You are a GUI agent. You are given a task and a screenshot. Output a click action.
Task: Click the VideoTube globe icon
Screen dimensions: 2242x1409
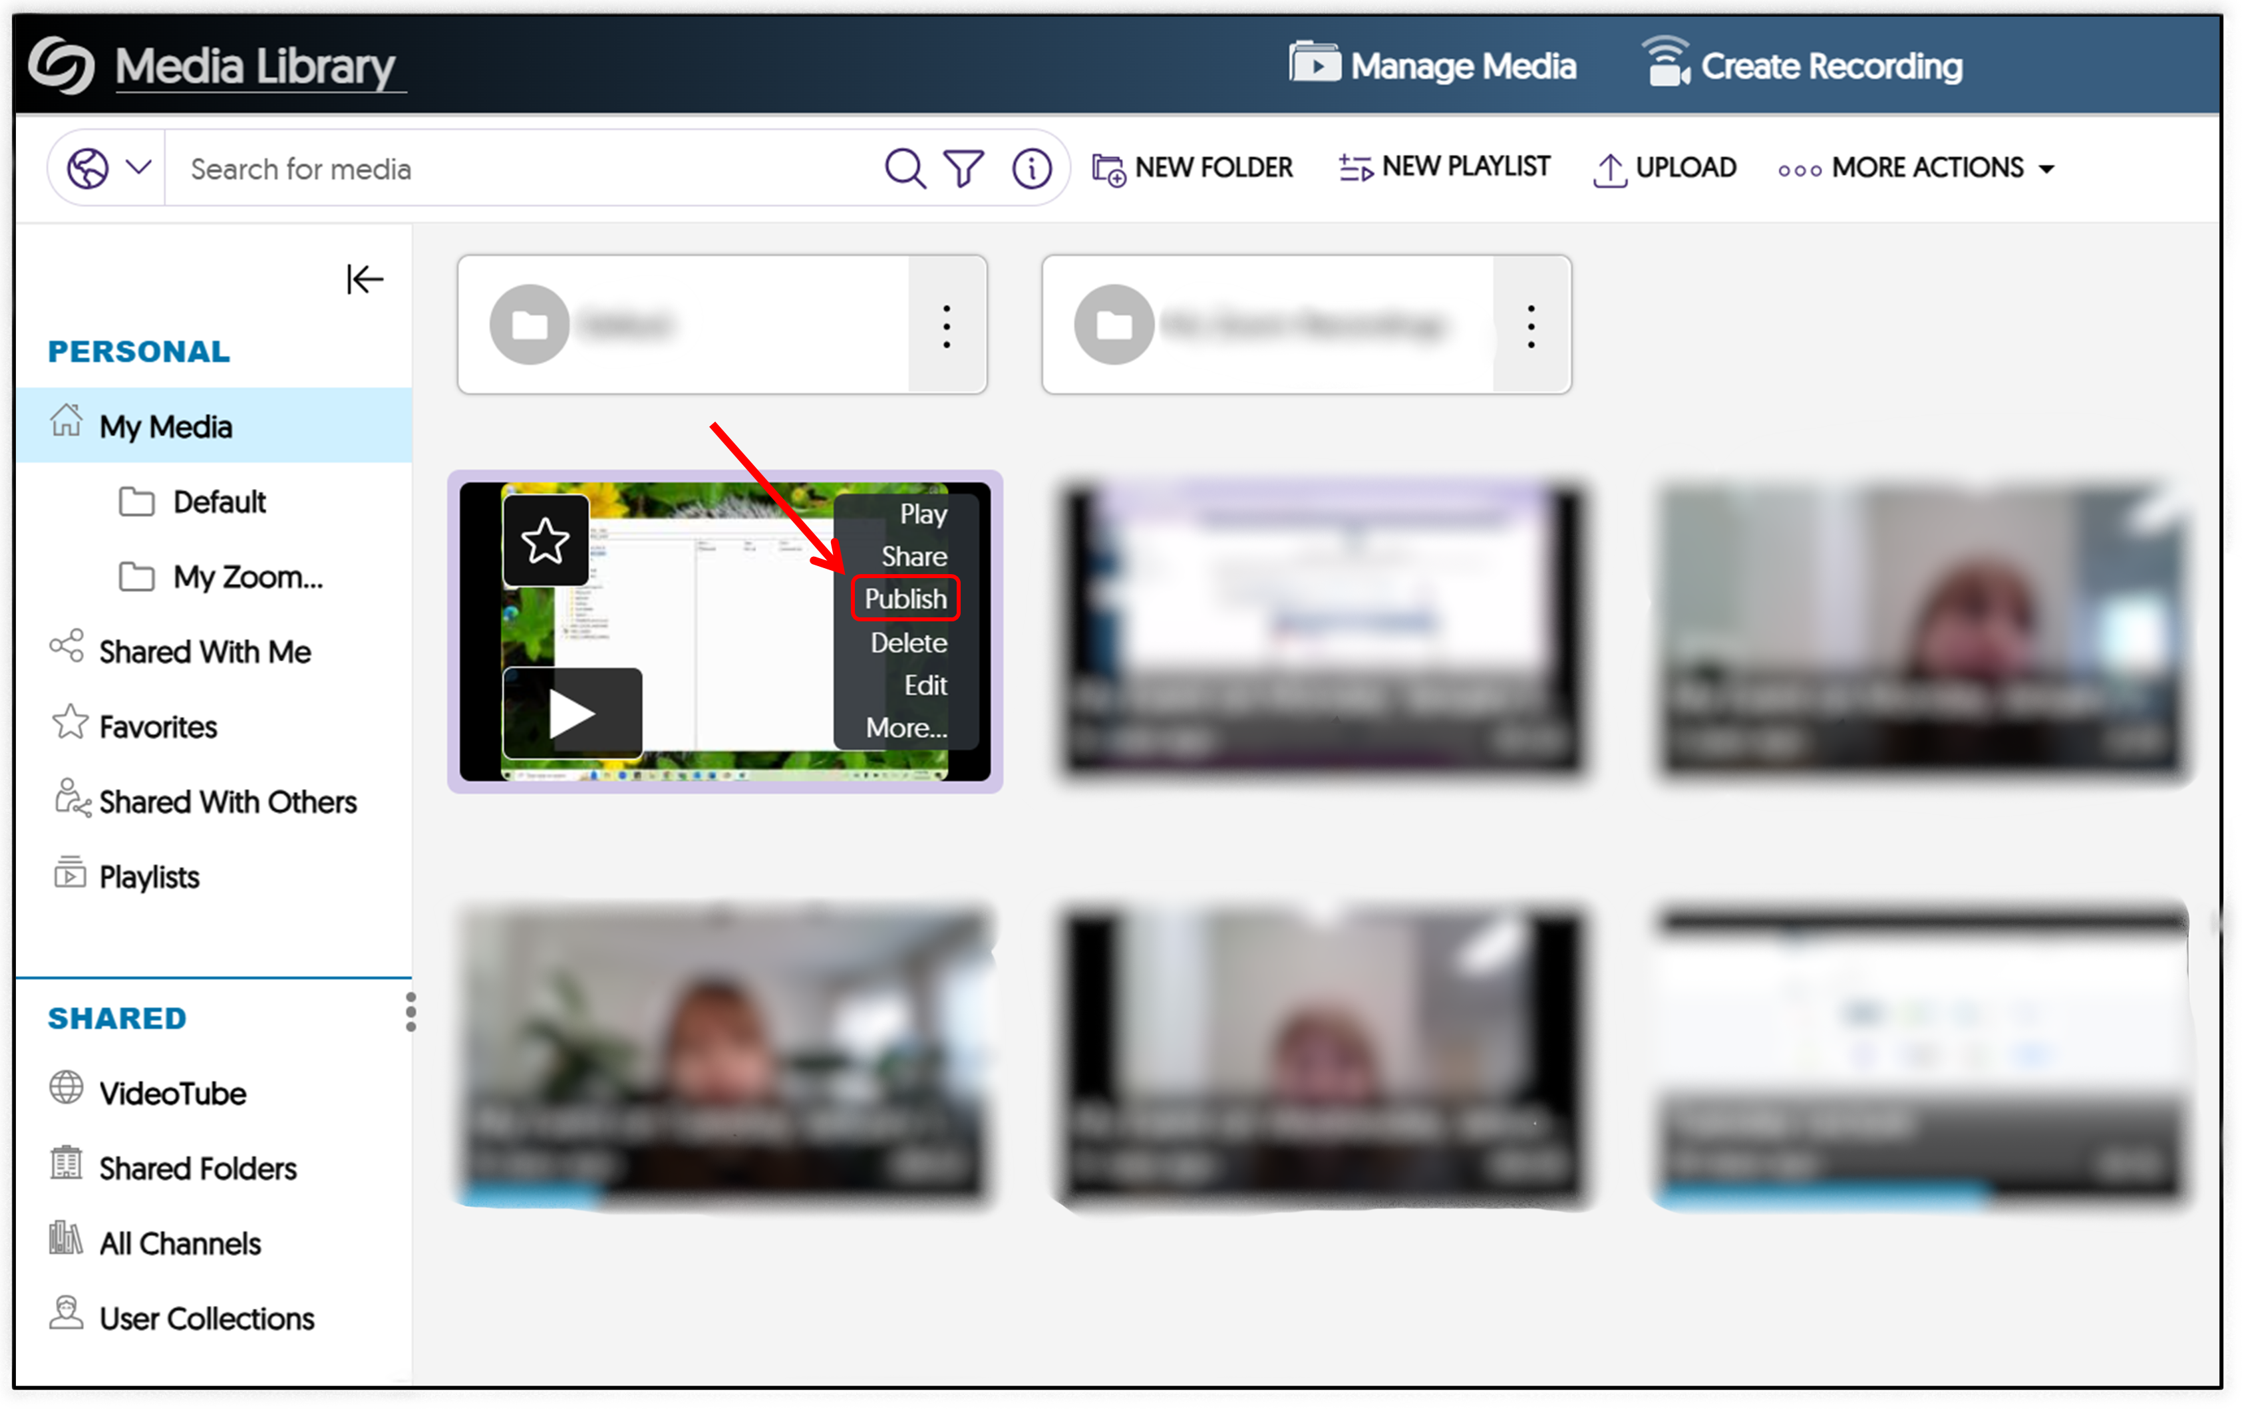tap(66, 1087)
